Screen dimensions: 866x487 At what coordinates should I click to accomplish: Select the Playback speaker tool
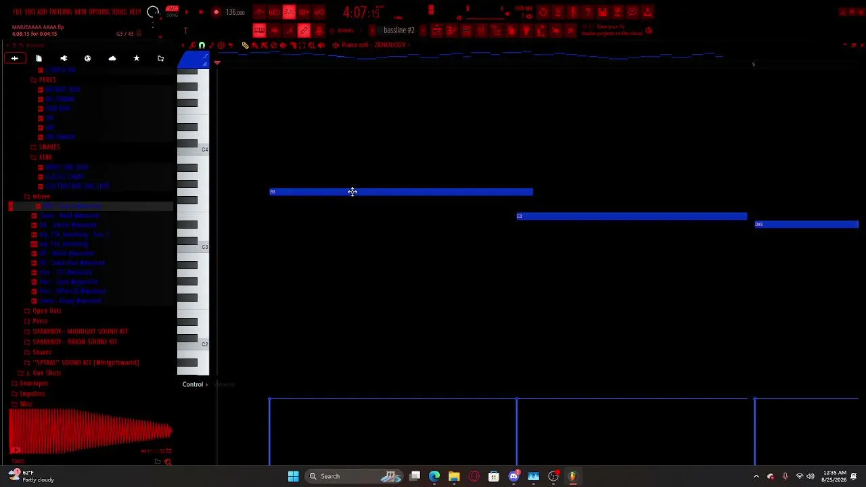[321, 45]
